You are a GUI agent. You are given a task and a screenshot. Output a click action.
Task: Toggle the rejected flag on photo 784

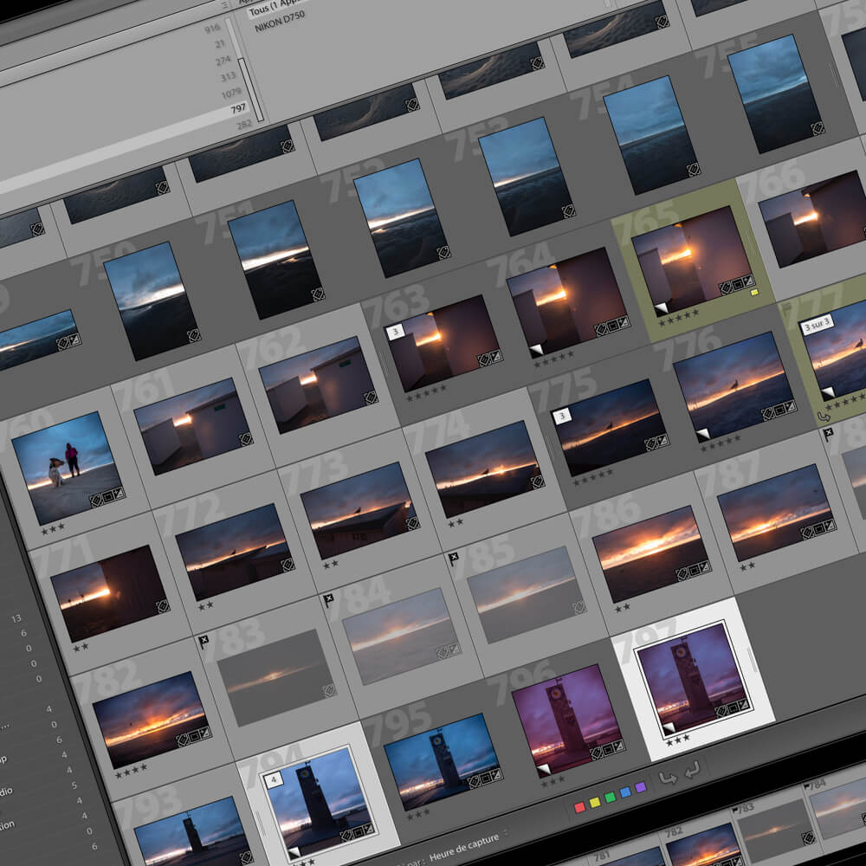tap(328, 600)
